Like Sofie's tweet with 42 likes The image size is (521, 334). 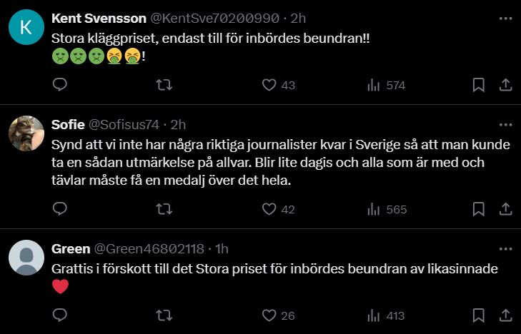[269, 209]
